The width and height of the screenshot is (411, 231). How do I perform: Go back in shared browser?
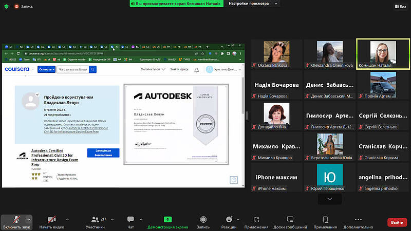[6, 53]
